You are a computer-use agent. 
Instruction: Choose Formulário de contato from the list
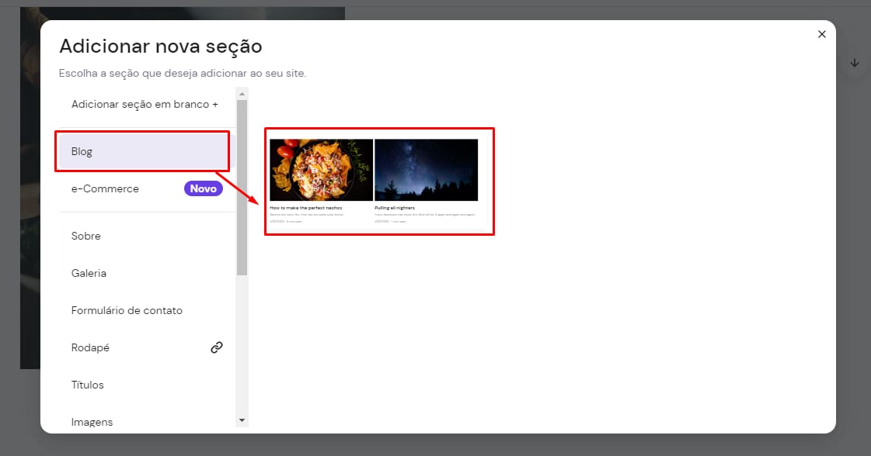[x=127, y=310]
